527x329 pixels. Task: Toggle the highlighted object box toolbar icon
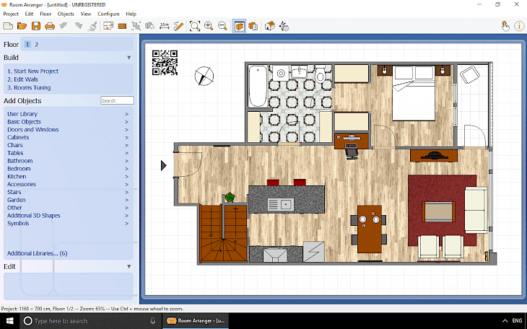[x=239, y=26]
